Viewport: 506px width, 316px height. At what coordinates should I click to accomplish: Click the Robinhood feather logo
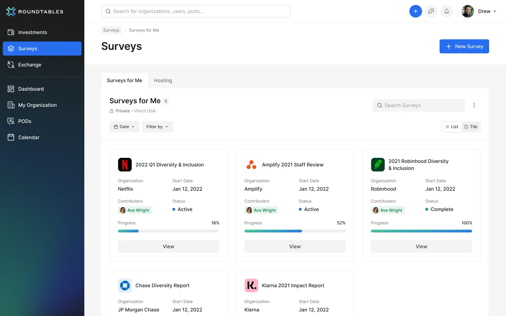pyautogui.click(x=378, y=165)
